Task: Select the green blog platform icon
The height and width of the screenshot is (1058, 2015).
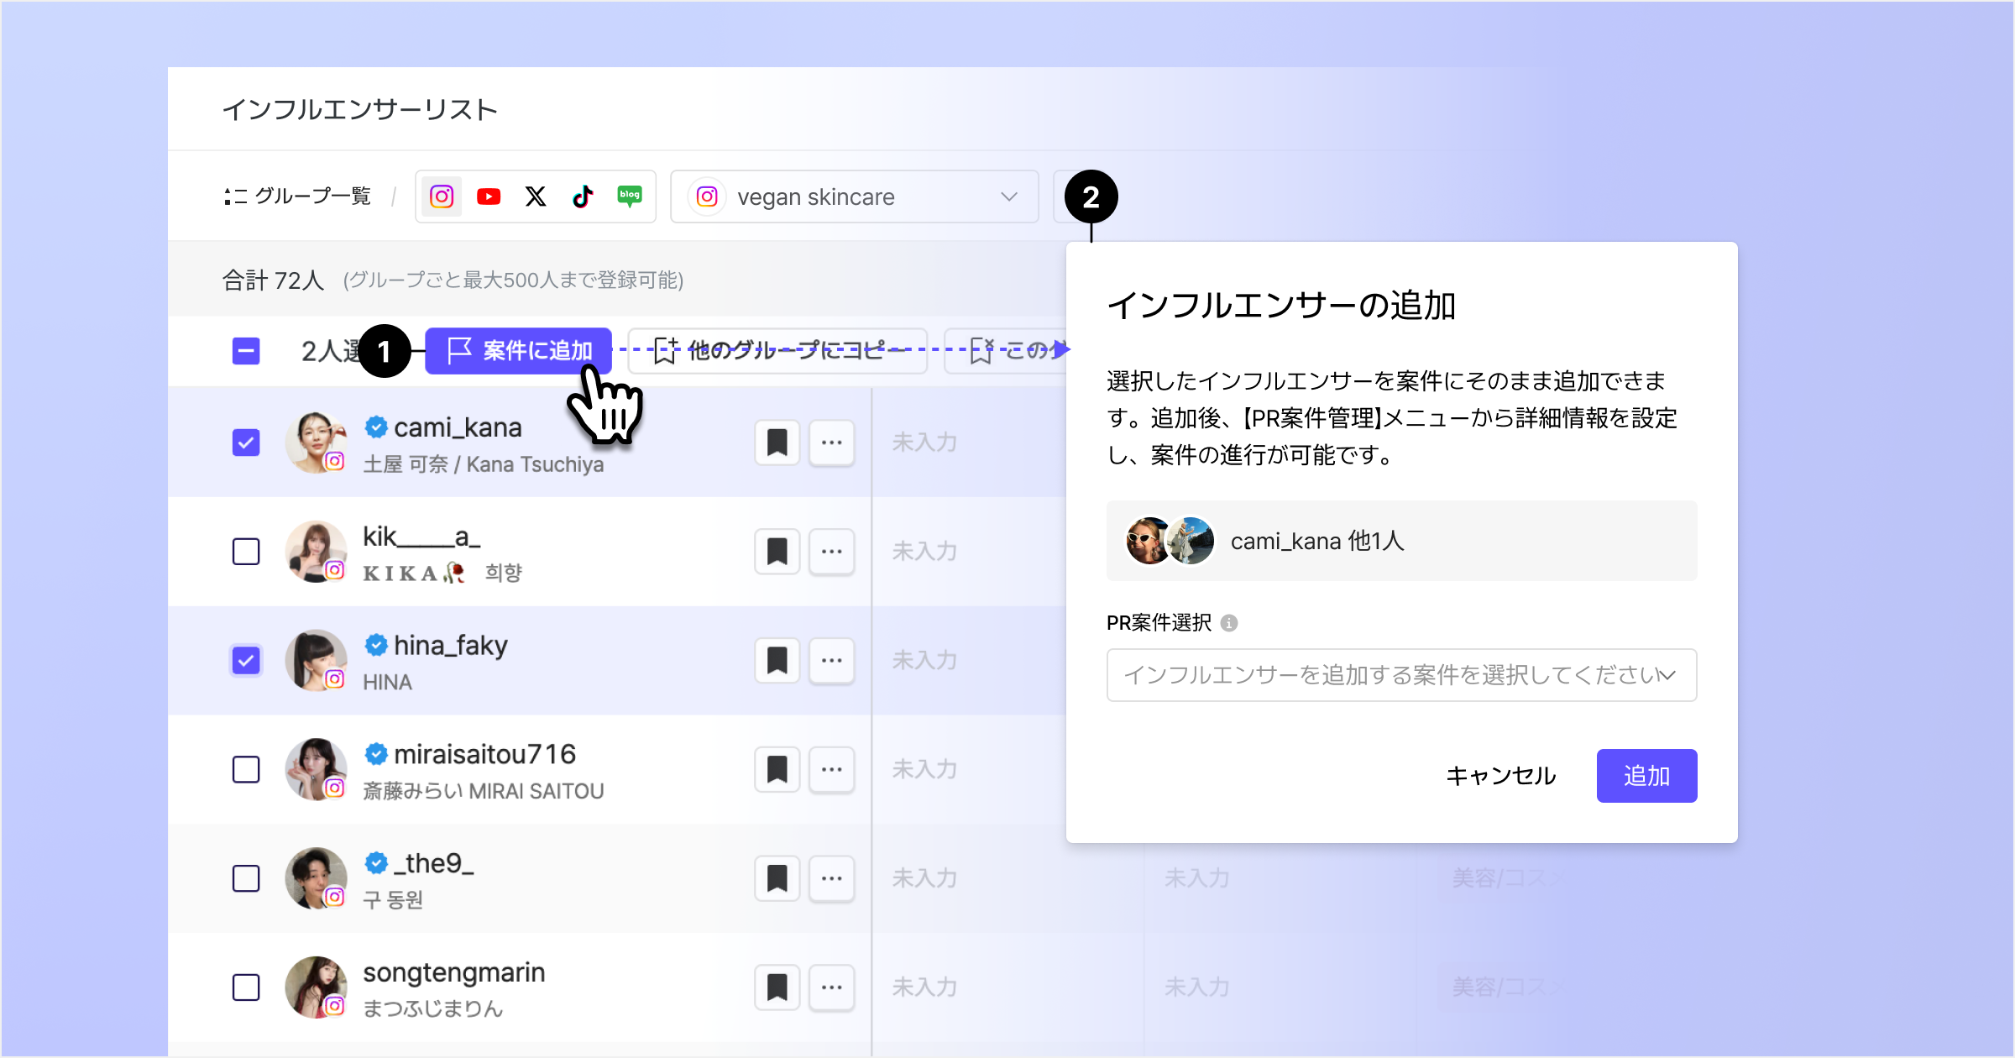Action: [630, 196]
